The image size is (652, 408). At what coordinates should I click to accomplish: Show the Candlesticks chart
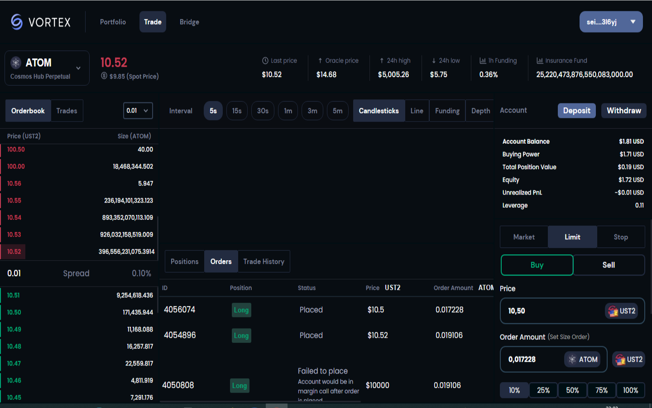[379, 111]
